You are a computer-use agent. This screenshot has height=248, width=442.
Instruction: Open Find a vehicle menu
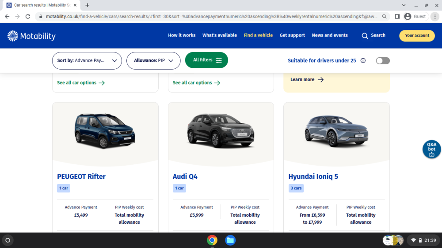tap(258, 35)
